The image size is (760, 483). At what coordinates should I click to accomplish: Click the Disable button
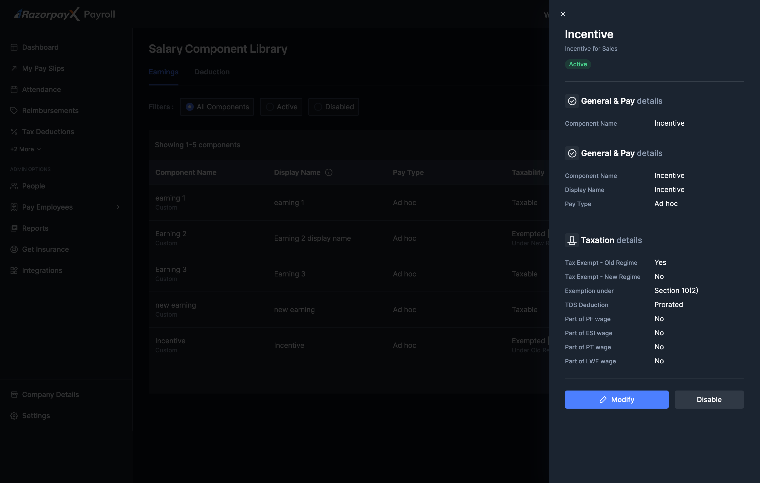[x=709, y=400]
